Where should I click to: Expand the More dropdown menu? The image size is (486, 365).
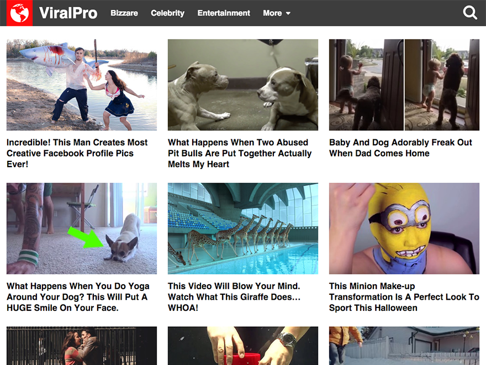(277, 13)
